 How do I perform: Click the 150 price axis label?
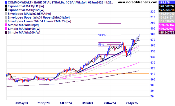pyautogui.click(x=153, y=51)
